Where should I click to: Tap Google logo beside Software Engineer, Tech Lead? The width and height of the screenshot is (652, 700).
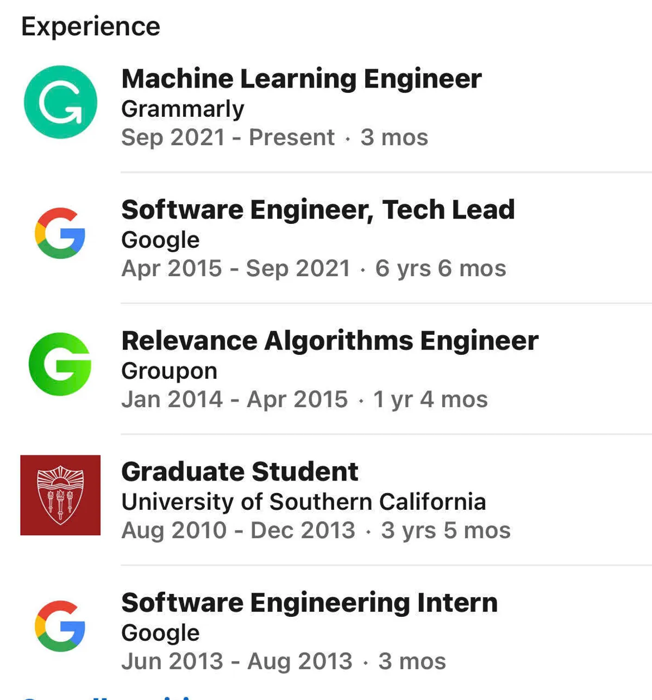(x=60, y=233)
